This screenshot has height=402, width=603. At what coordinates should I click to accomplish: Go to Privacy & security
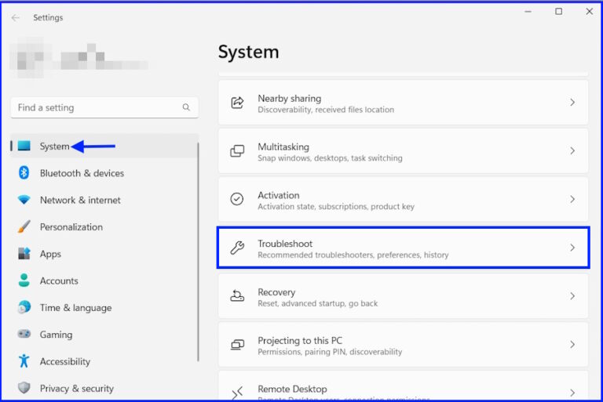point(104,388)
